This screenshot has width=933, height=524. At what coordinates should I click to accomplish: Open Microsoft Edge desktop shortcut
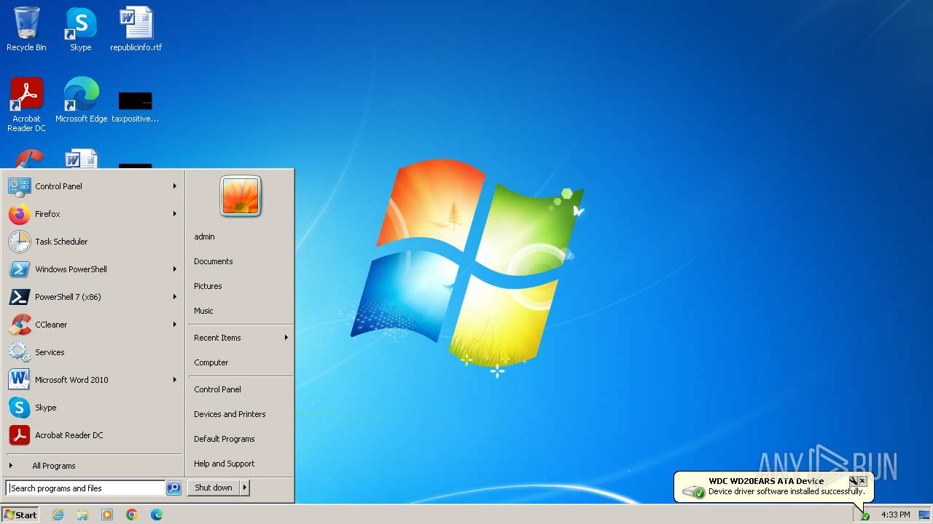[x=81, y=100]
